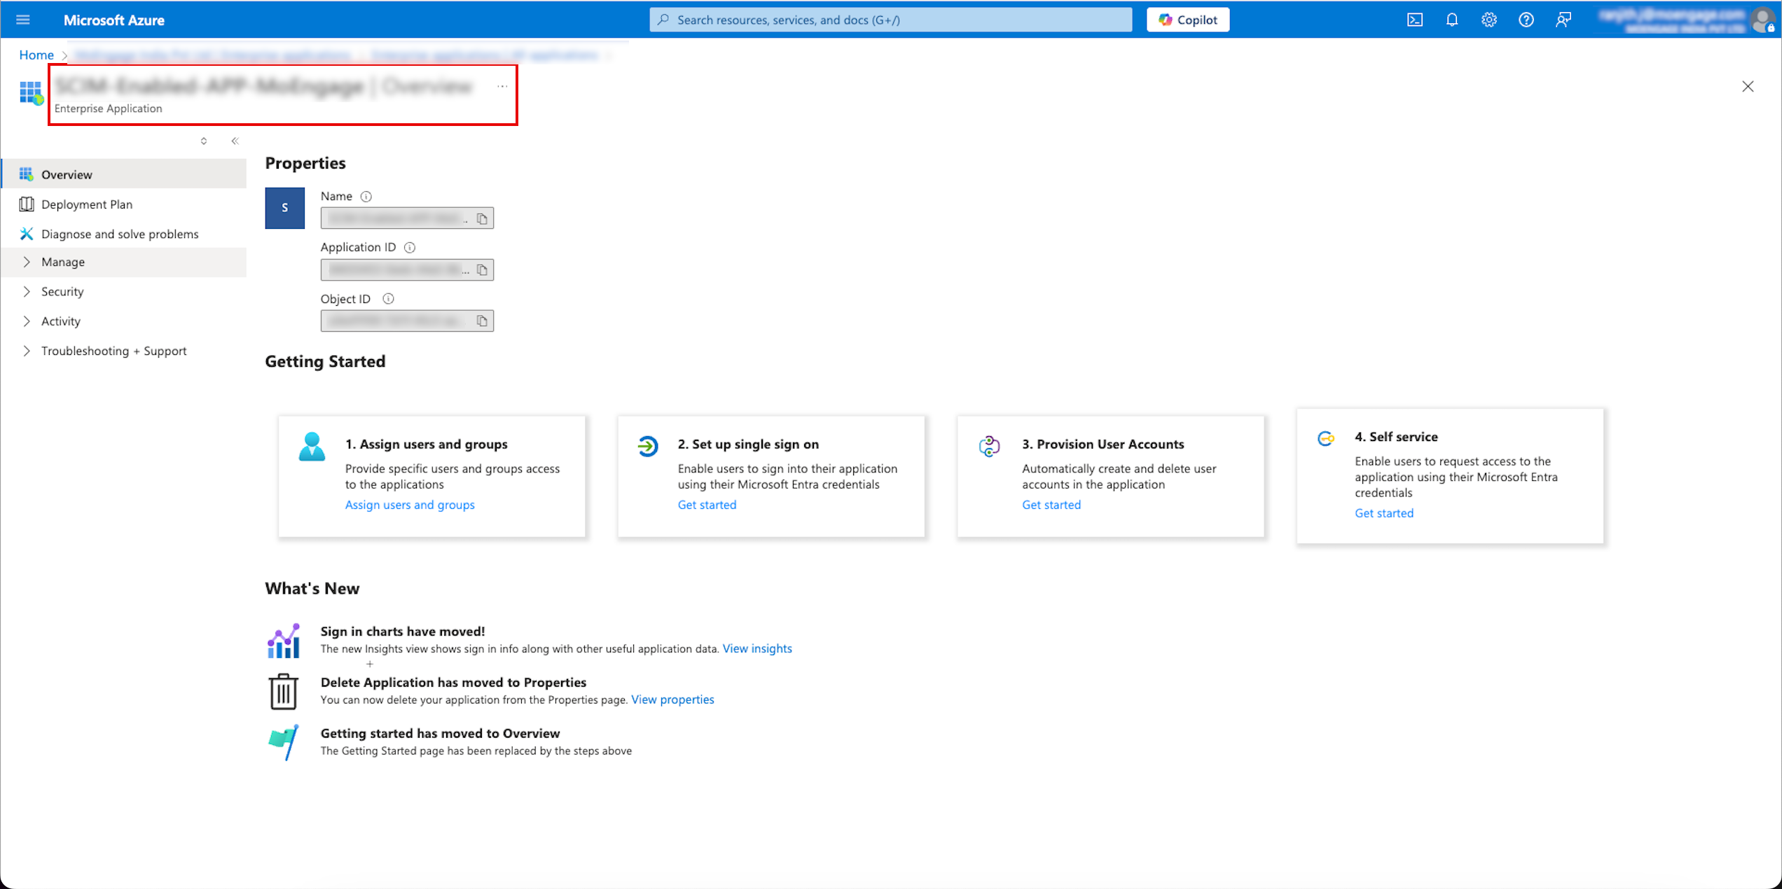Screen dimensions: 1782x889
Task: Open portal settings gear icon
Action: pos(1489,20)
